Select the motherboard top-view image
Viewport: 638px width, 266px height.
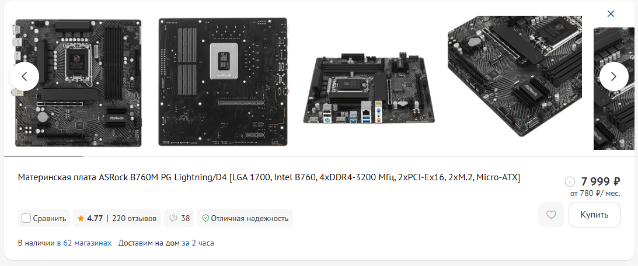[78, 83]
